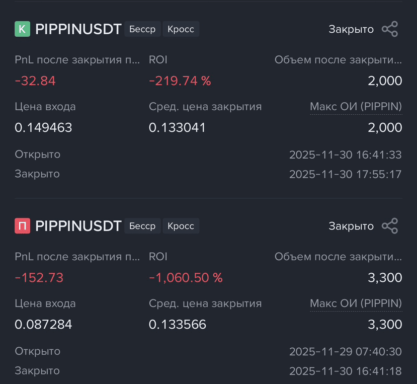Click PnL value -32.84

coord(35,81)
